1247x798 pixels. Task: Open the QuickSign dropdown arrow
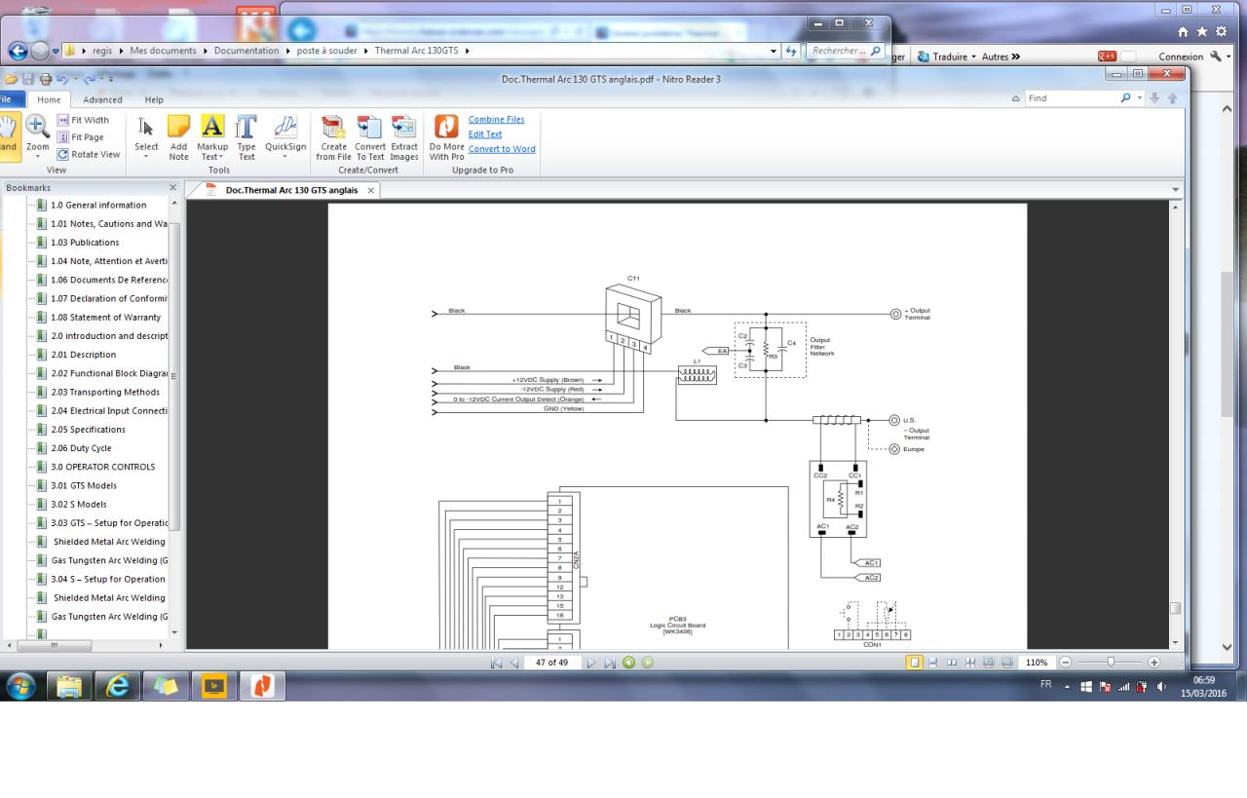point(285,157)
